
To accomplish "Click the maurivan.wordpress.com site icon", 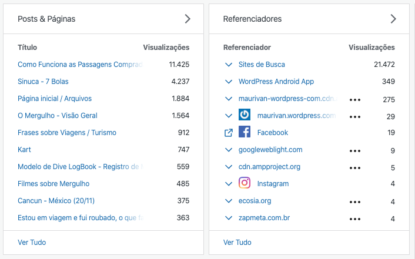I will point(245,116).
